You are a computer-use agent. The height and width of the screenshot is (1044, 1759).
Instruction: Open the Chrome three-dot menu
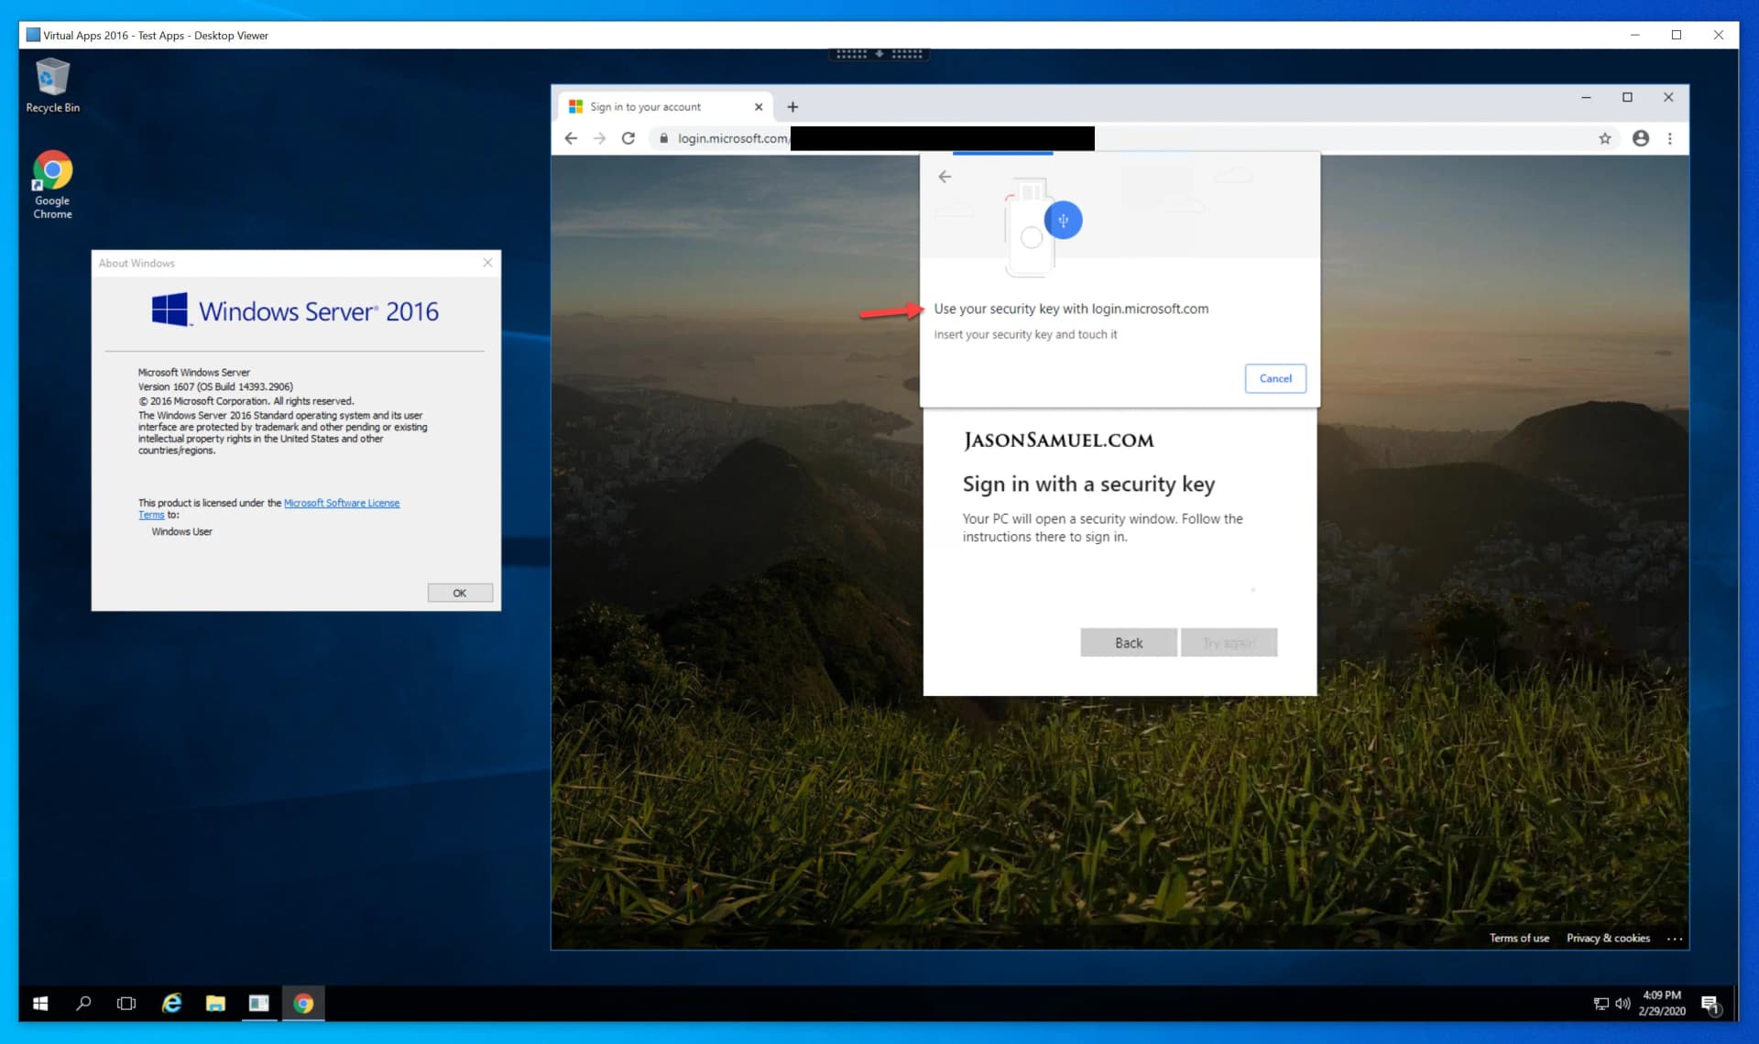point(1670,138)
